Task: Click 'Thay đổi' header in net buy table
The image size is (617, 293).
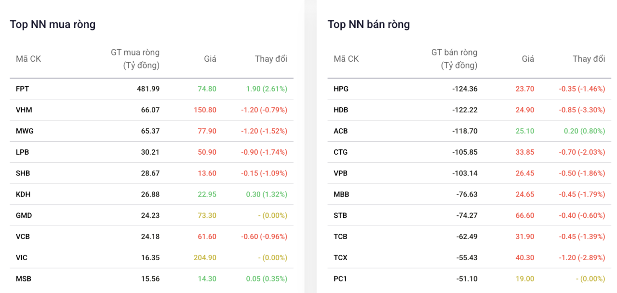Action: click(x=271, y=59)
